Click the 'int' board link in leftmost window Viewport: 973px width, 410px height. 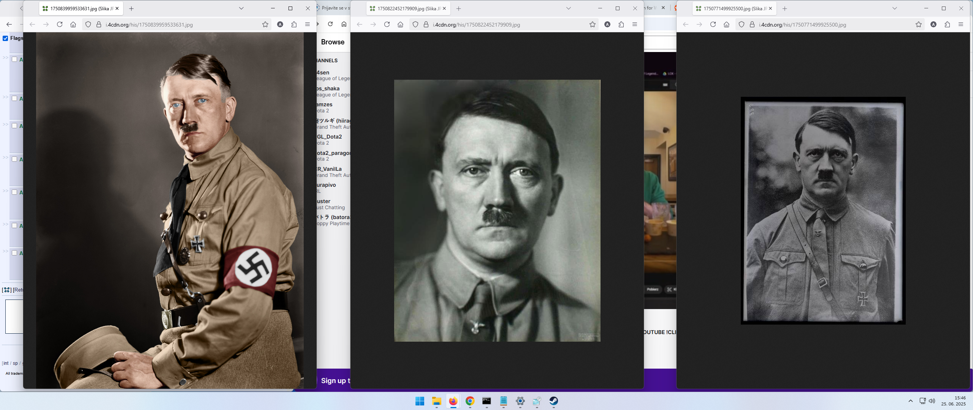click(x=6, y=363)
